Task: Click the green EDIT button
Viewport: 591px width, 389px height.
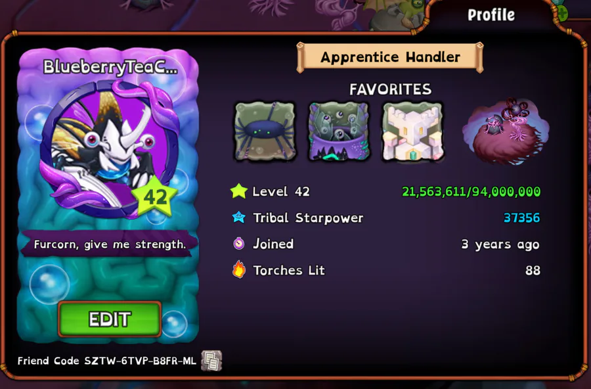Action: 110,319
